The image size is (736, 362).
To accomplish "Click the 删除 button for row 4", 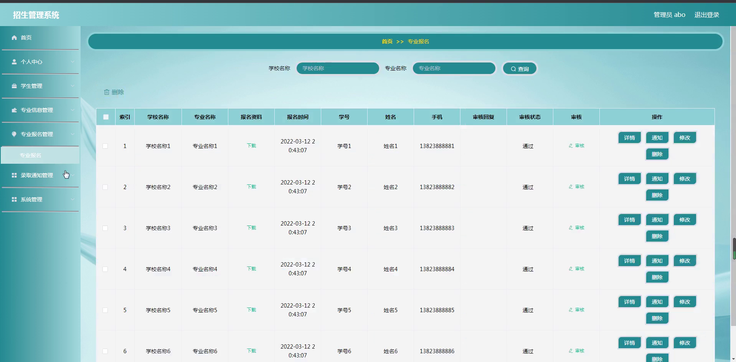I will pyautogui.click(x=657, y=277).
